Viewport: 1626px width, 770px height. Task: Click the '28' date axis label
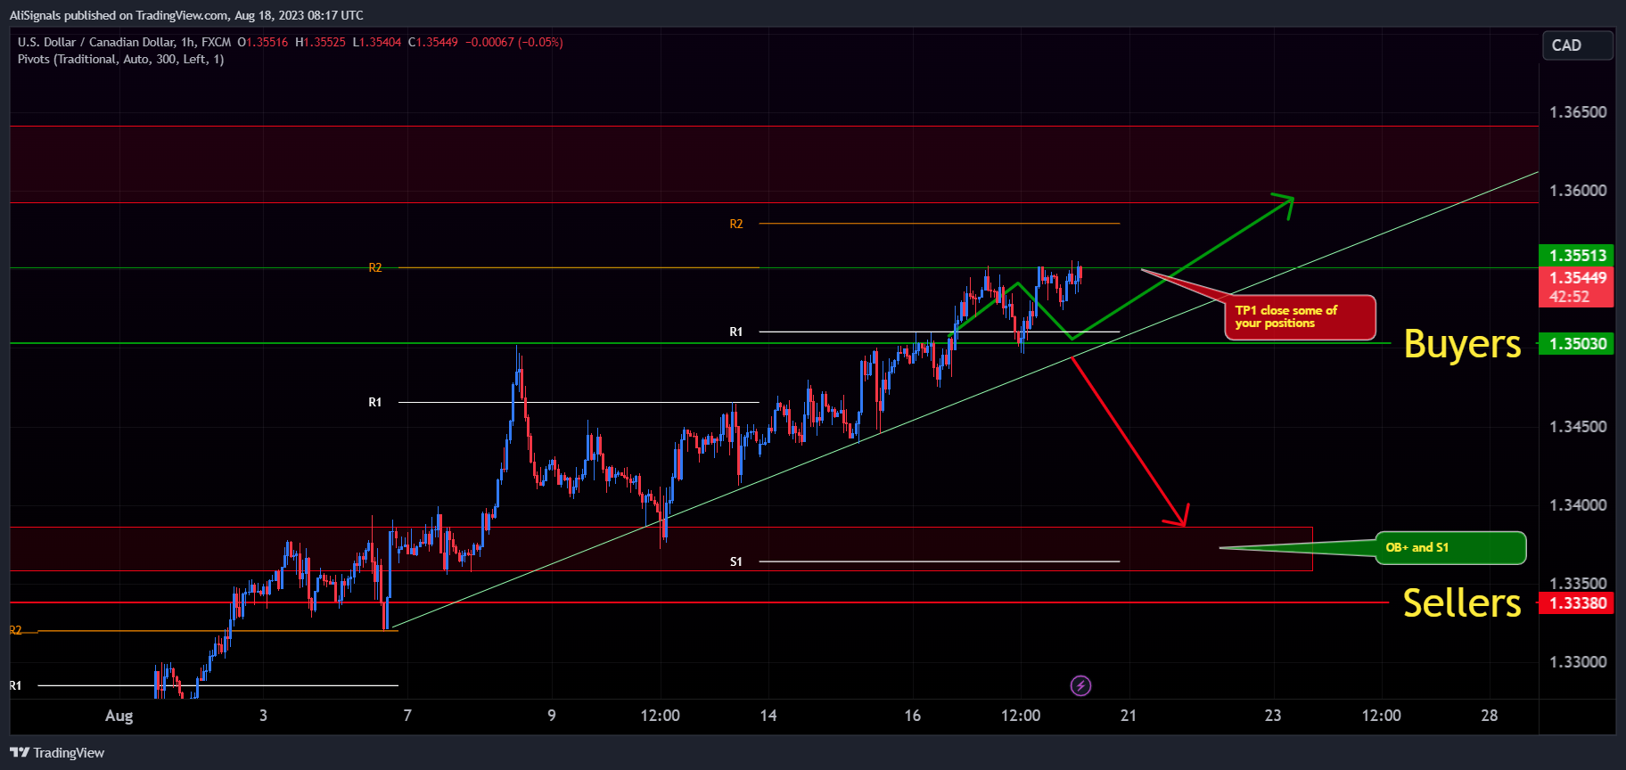pos(1490,716)
